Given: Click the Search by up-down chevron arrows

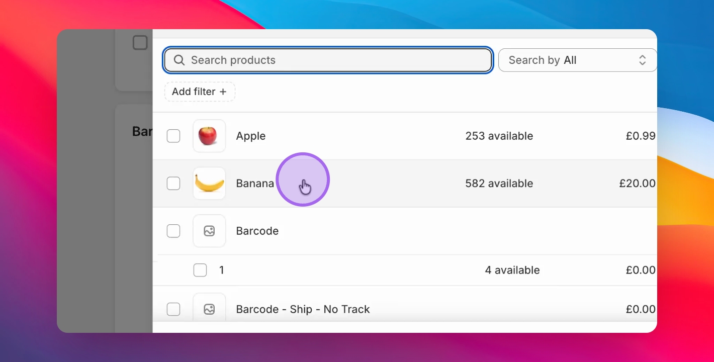Looking at the screenshot, I should [x=642, y=60].
